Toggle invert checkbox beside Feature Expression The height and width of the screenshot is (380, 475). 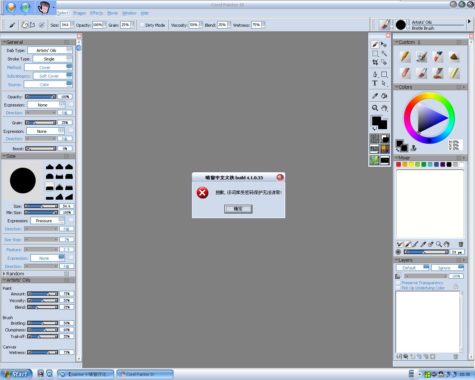pyautogui.click(x=71, y=258)
